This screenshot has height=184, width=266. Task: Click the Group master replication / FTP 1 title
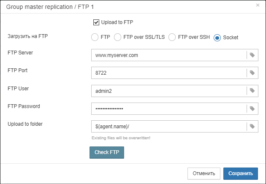[50, 7]
